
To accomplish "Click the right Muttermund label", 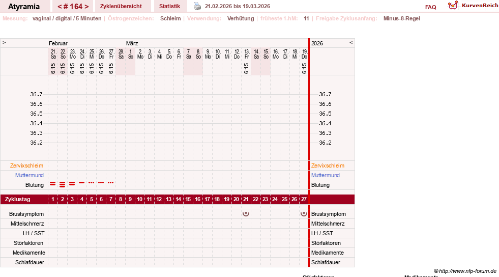I will [x=326, y=175].
